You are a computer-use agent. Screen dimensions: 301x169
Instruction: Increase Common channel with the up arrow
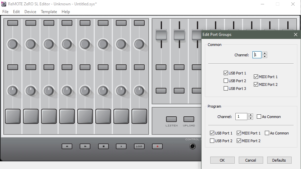265,53
